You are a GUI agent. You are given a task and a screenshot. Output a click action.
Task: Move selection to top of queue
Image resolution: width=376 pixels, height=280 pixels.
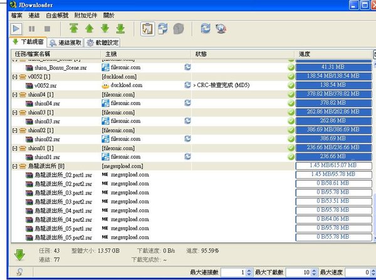coord(74,29)
